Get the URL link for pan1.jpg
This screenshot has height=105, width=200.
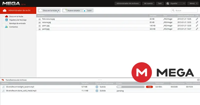[x=197, y=25]
